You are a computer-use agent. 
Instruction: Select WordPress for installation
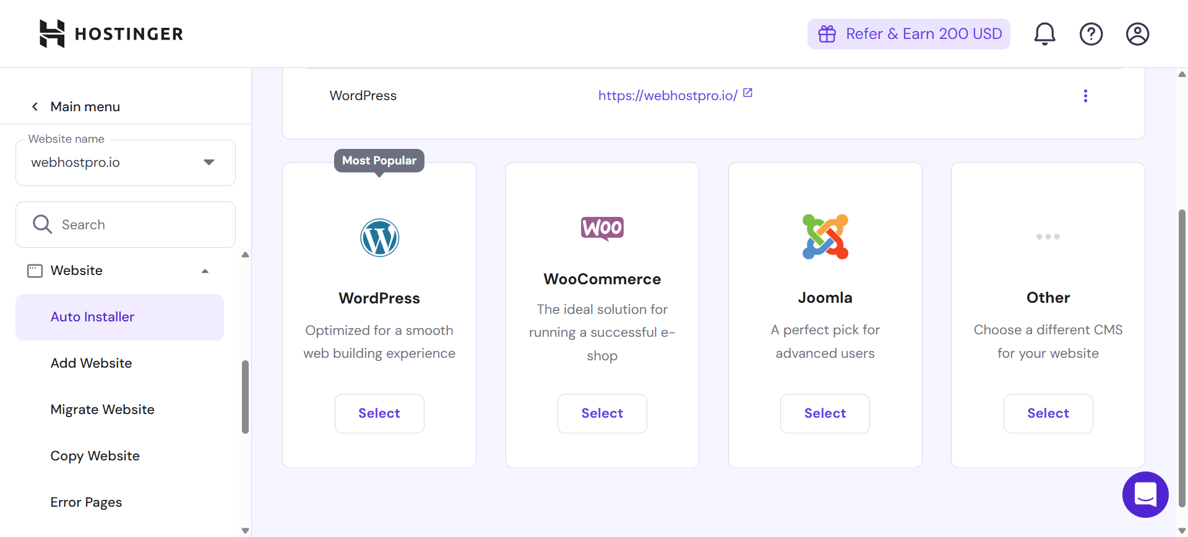[379, 413]
